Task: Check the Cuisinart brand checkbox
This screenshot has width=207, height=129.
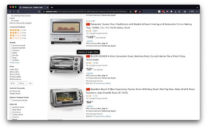Action: coord(11,50)
